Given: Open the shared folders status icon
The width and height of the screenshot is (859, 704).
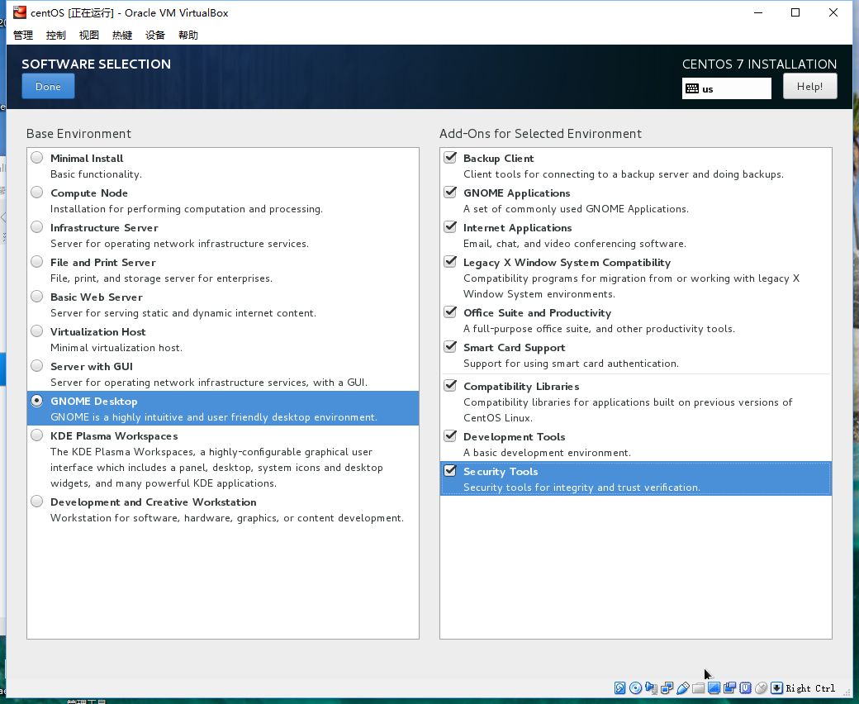Looking at the screenshot, I should pos(699,688).
